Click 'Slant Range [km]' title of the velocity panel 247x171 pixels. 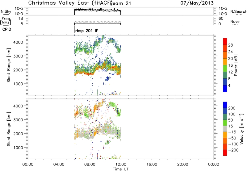[x=9, y=129]
